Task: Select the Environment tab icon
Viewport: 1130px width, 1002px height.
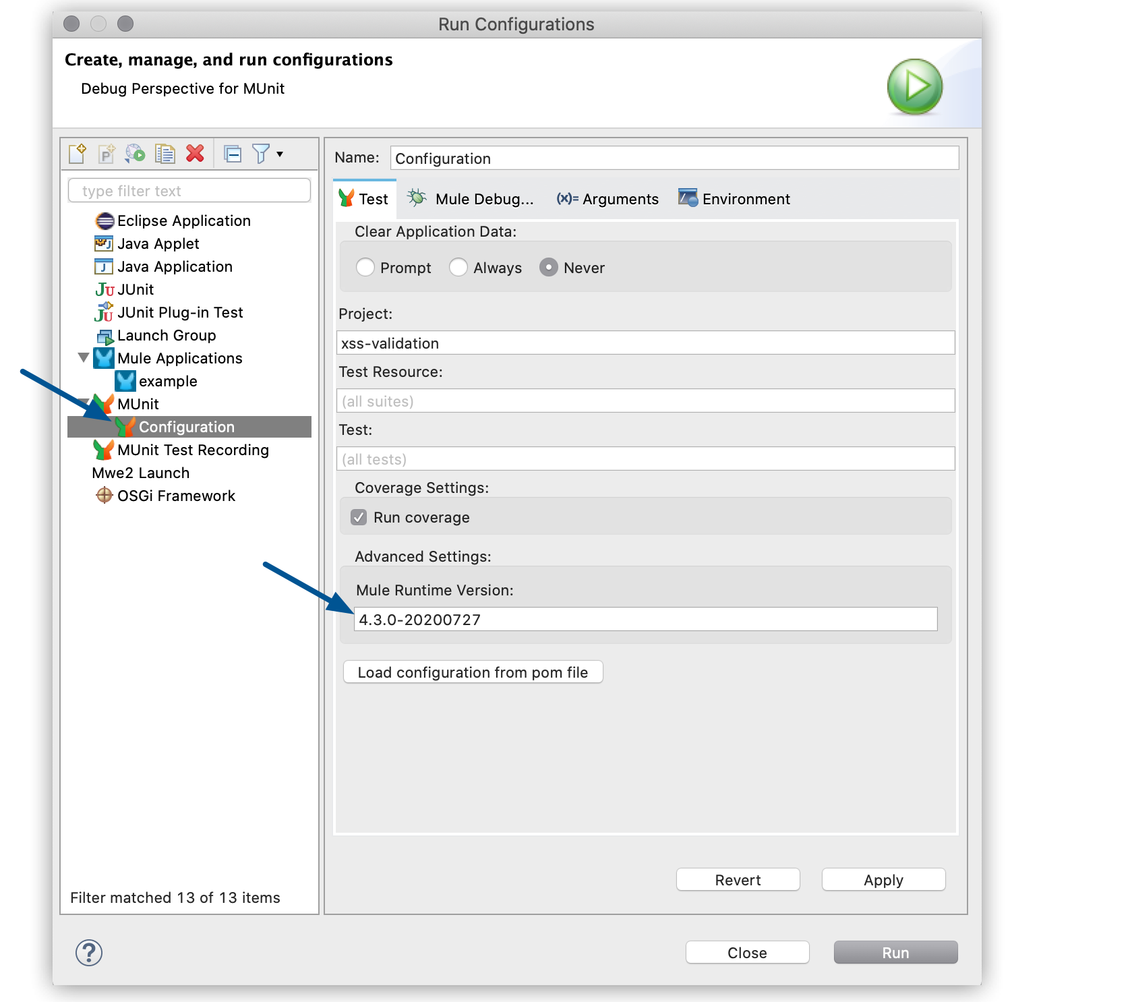Action: pos(688,198)
